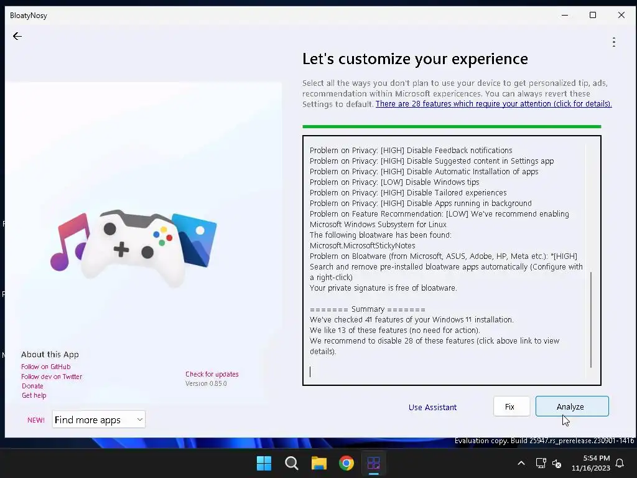Expand the Find more apps dropdown
637x478 pixels.
(x=99, y=419)
